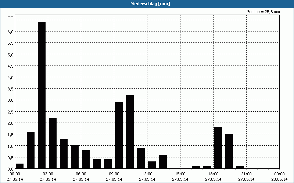
Task: Click the "mm" unit label on y-axis
Action: point(11,17)
